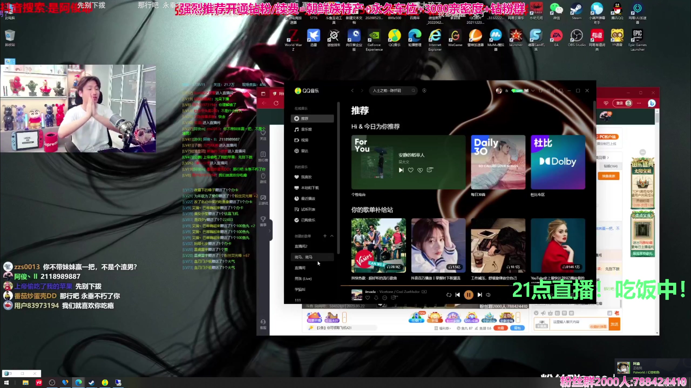
Task: Open the 视频 sidebar item
Action: click(x=304, y=140)
